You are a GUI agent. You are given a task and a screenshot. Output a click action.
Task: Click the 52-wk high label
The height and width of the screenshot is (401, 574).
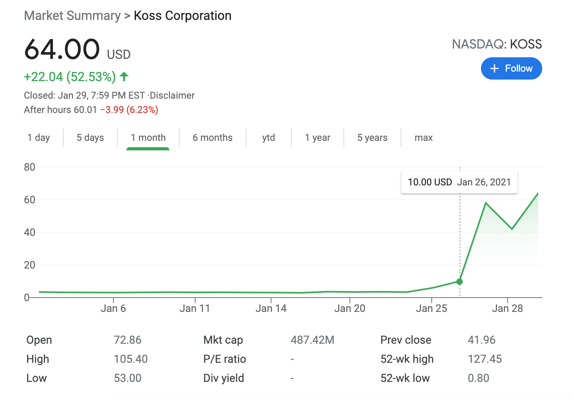click(407, 359)
